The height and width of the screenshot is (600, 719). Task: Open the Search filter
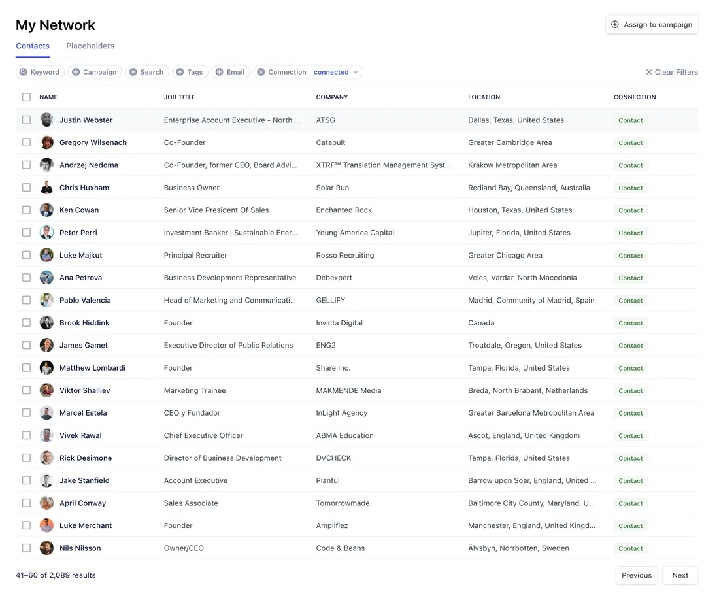coord(146,72)
